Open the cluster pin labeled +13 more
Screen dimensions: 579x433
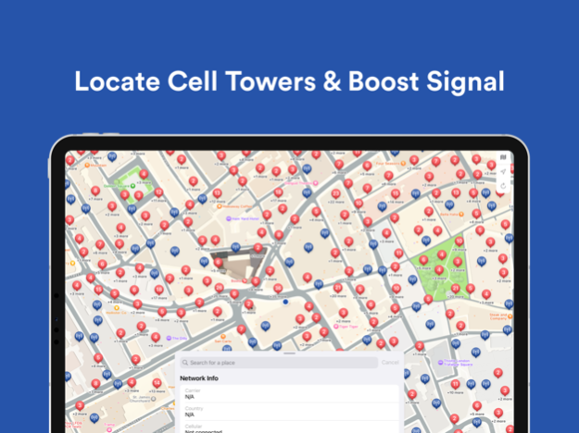(157, 383)
